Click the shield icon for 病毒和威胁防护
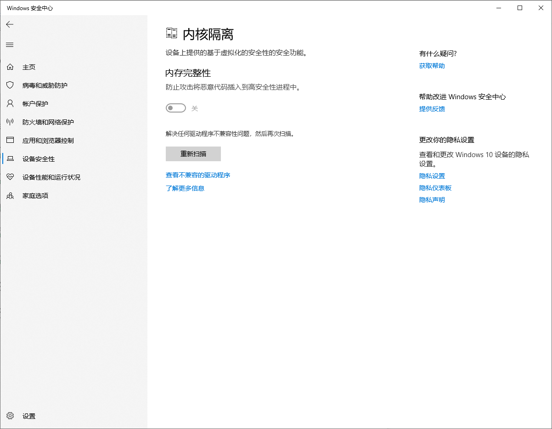This screenshot has width=552, height=429. pyautogui.click(x=10, y=85)
